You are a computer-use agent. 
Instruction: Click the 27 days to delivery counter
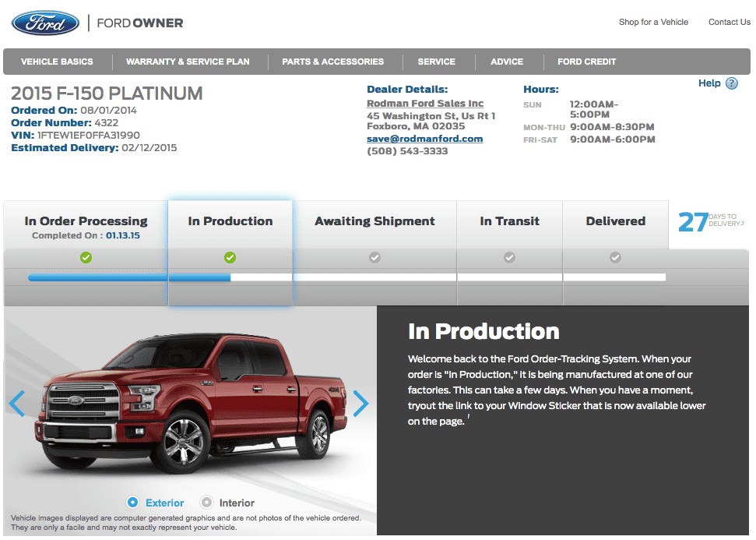click(711, 222)
